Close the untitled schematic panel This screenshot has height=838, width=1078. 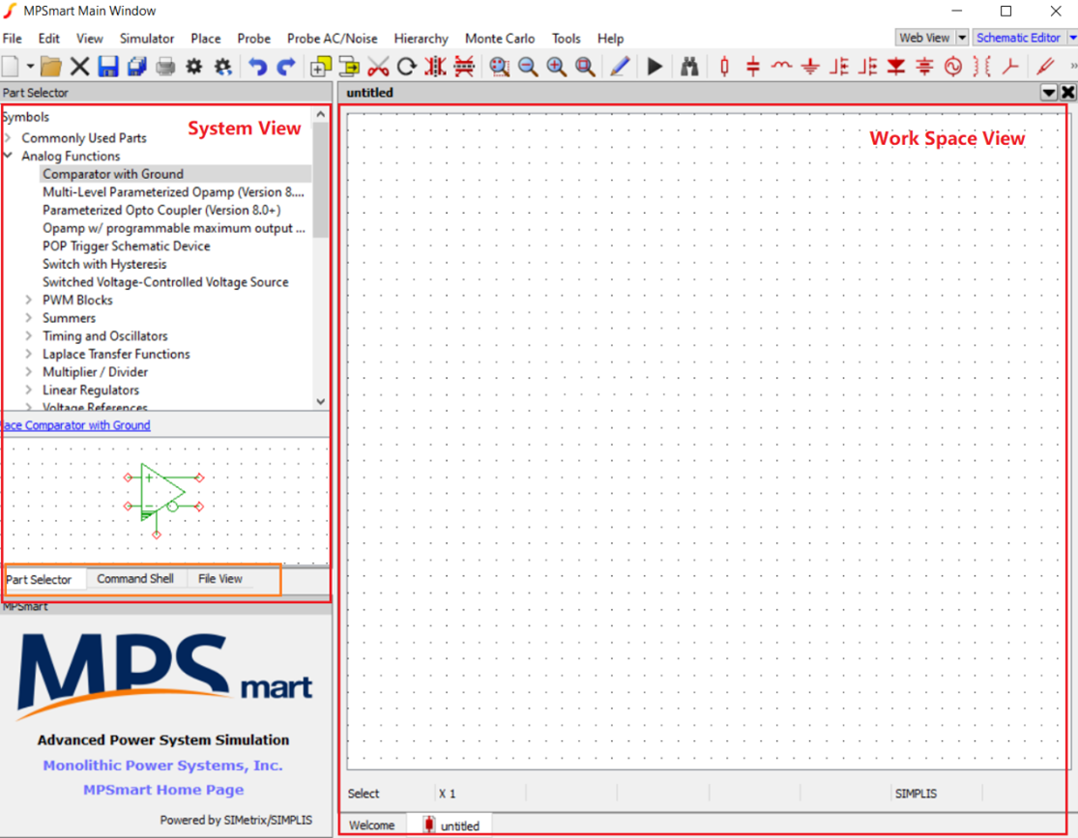click(x=1067, y=93)
